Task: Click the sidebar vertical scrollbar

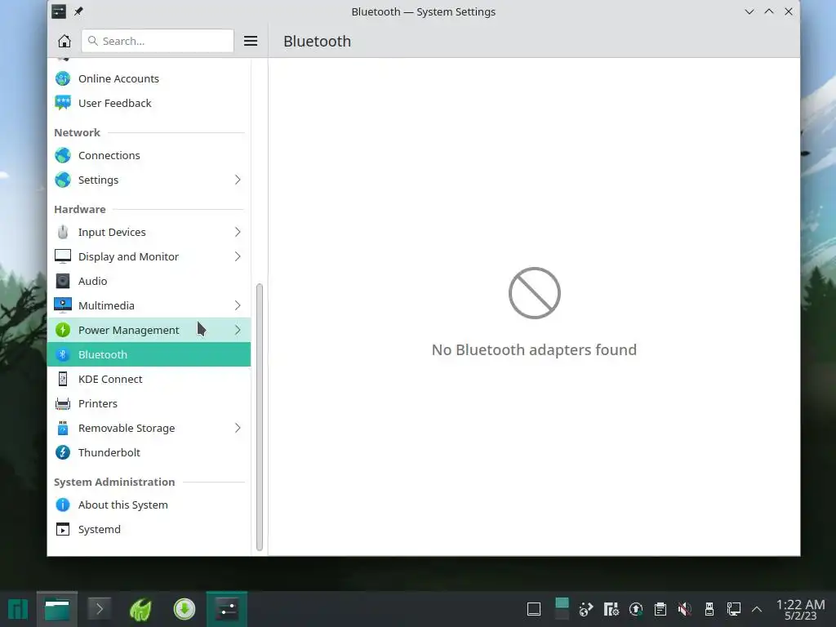Action: click(260, 417)
